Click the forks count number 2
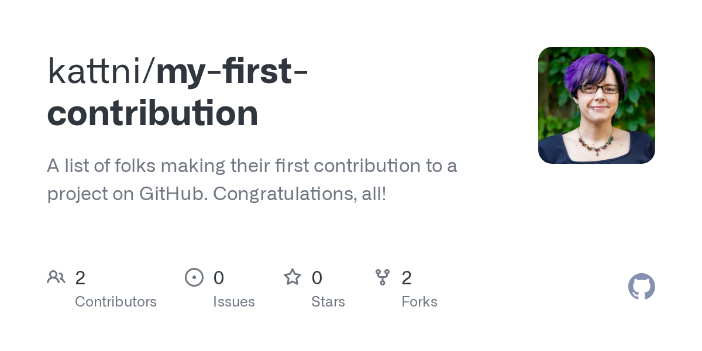The width and height of the screenshot is (702, 351). click(407, 278)
